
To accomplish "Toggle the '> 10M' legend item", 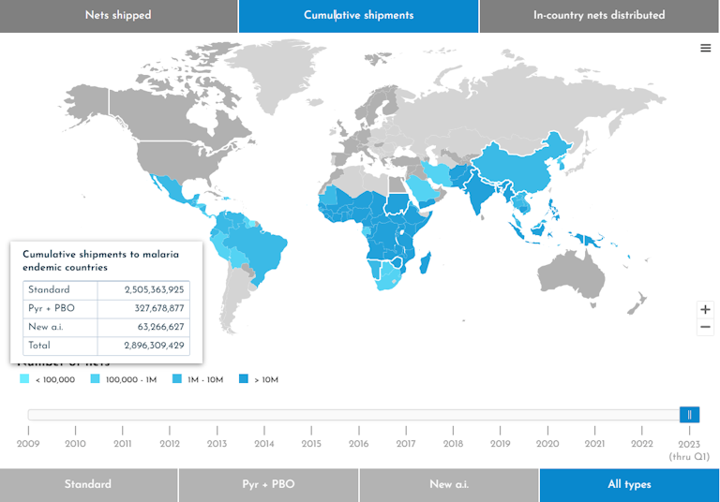I will (x=258, y=379).
